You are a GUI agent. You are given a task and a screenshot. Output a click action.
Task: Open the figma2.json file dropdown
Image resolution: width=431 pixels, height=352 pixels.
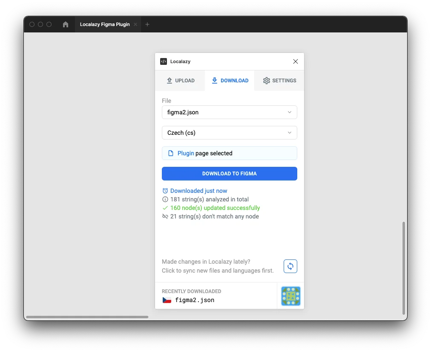point(229,112)
